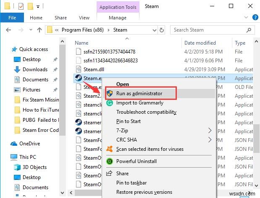
Task: Select the Steam.dll file
Action: click(94, 70)
